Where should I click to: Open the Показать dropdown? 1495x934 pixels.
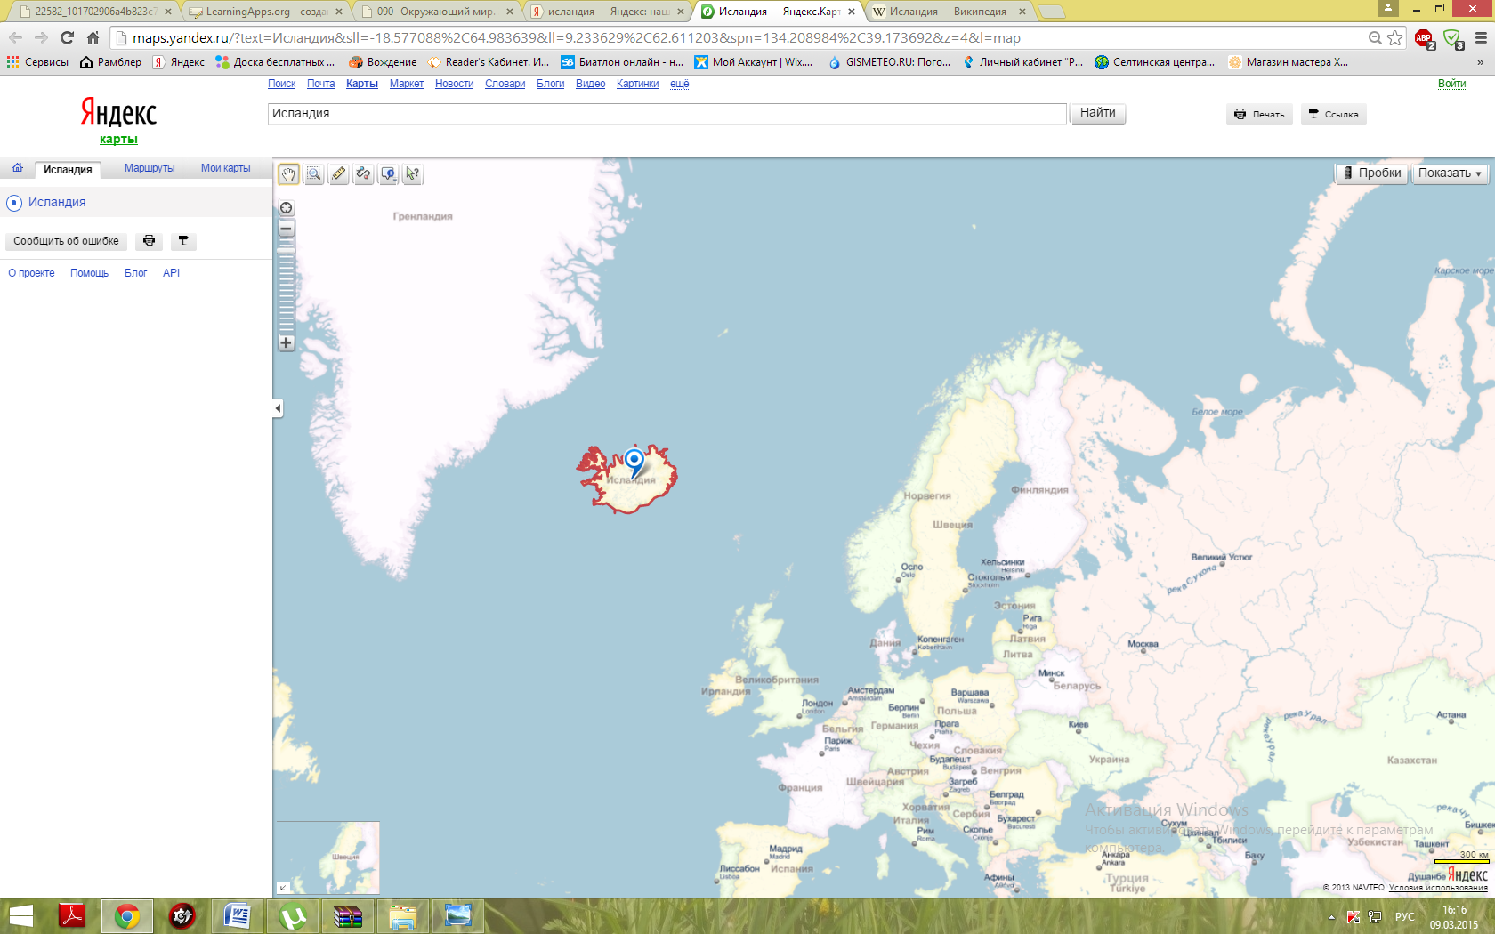[1450, 173]
